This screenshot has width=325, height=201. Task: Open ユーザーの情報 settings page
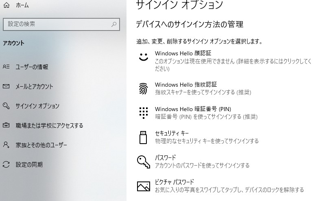32,67
